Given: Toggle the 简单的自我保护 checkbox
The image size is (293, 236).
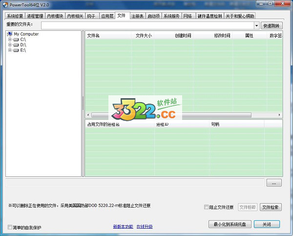Looking at the screenshot, I should 10,227.
